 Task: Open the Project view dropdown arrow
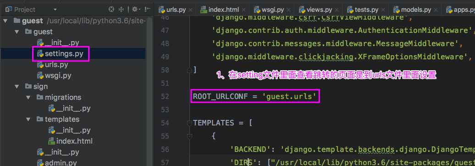55,10
